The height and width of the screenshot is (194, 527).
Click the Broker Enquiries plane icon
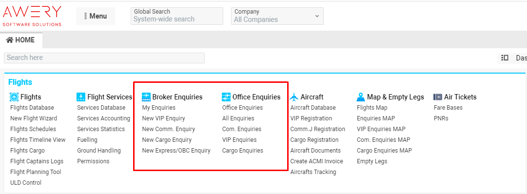pos(146,97)
